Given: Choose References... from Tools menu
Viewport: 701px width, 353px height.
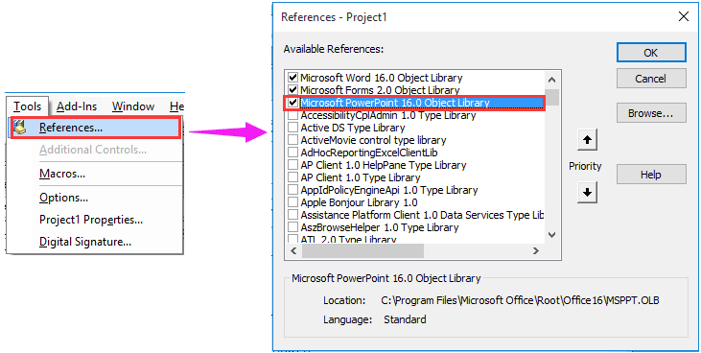Looking at the screenshot, I should [96, 128].
